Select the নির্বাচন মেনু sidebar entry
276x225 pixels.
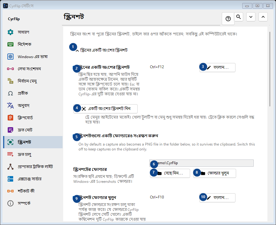coord(33,81)
